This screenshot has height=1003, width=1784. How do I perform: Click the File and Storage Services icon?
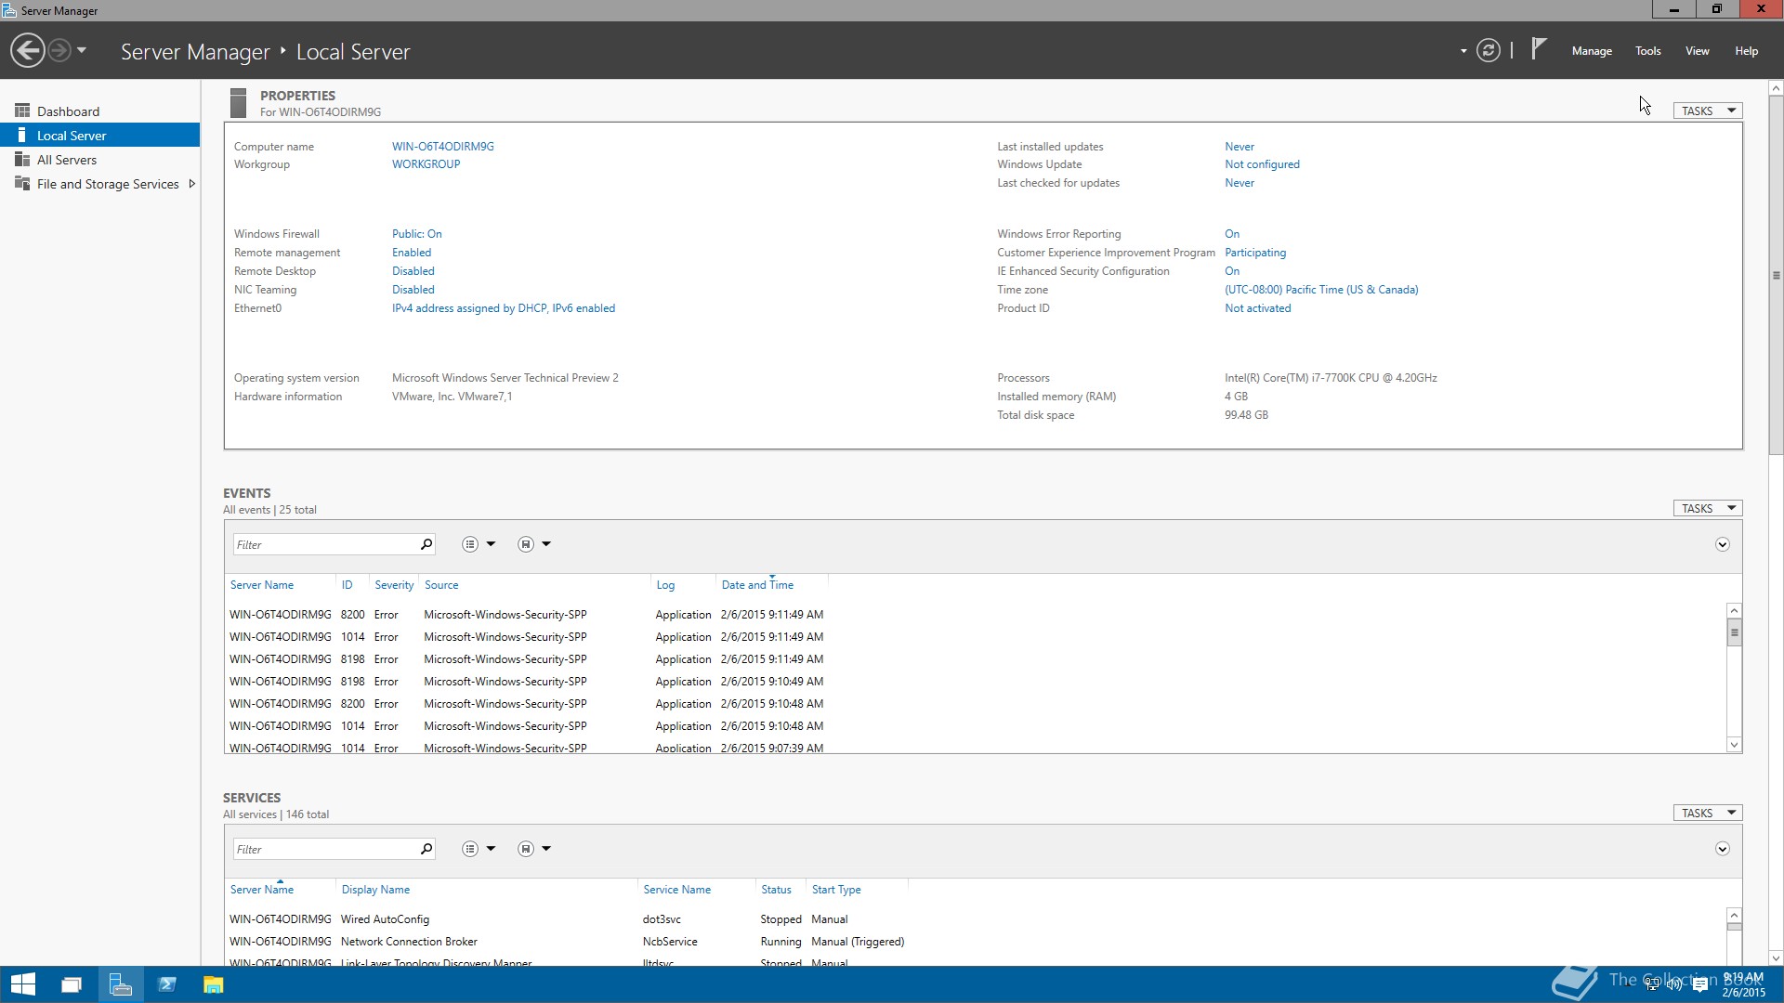[x=22, y=184]
